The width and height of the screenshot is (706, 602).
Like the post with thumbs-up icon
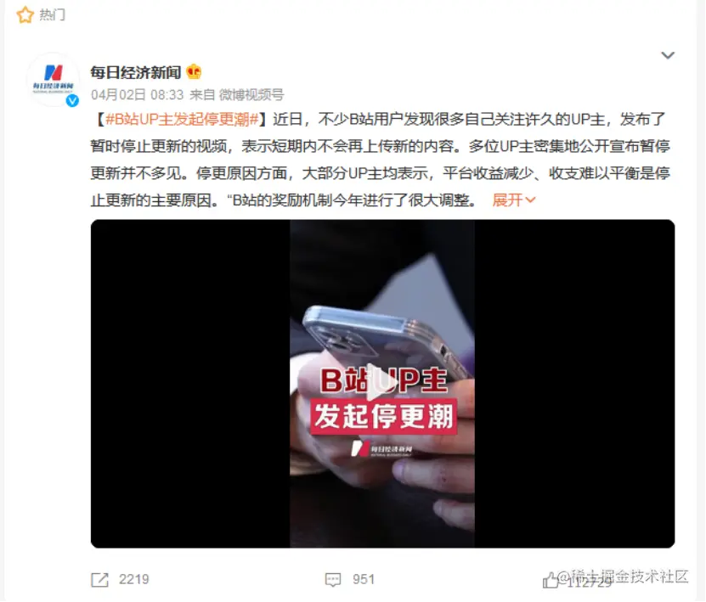[x=551, y=581]
